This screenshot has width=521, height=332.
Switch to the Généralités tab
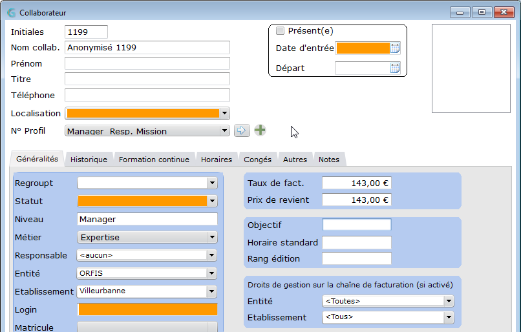37,159
